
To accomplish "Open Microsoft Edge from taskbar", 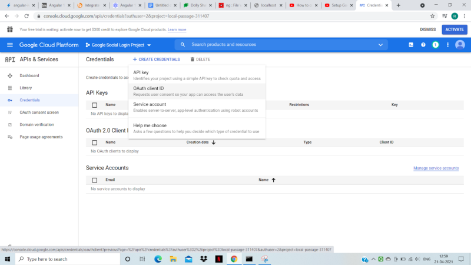I will pyautogui.click(x=158, y=259).
